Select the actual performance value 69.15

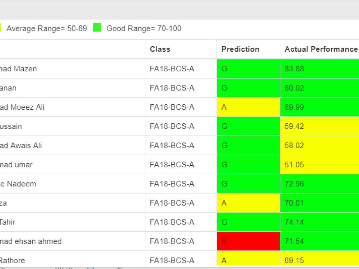click(x=294, y=260)
